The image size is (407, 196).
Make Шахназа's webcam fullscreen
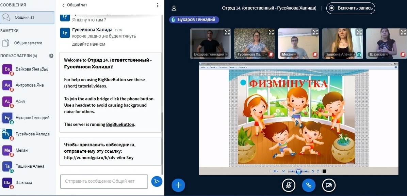tap(403, 32)
